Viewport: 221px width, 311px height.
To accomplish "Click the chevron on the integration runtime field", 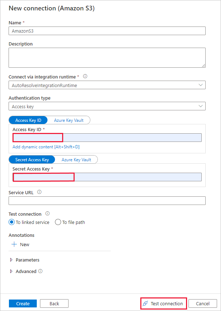I will tap(201, 85).
